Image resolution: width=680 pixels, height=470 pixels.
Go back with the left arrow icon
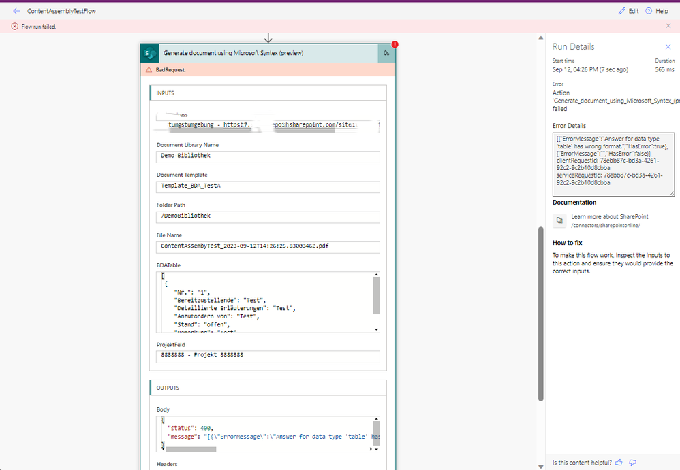coord(16,11)
